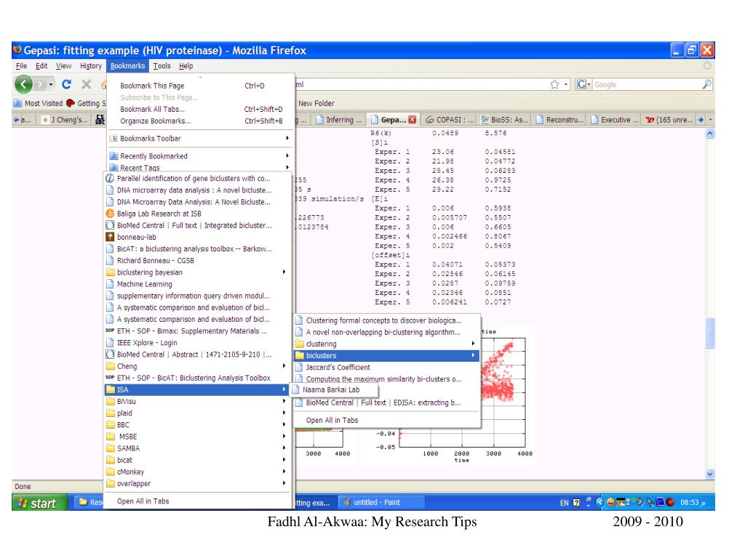This screenshot has height=558, width=745.
Task: Click the EN language indicator
Action: [x=564, y=503]
